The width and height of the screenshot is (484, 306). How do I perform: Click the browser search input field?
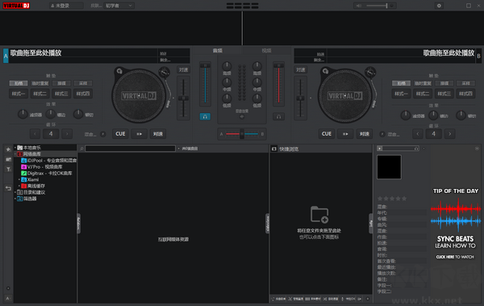(x=130, y=149)
